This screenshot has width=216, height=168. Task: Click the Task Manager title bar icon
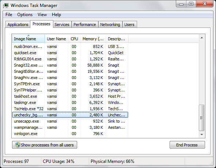6,5
